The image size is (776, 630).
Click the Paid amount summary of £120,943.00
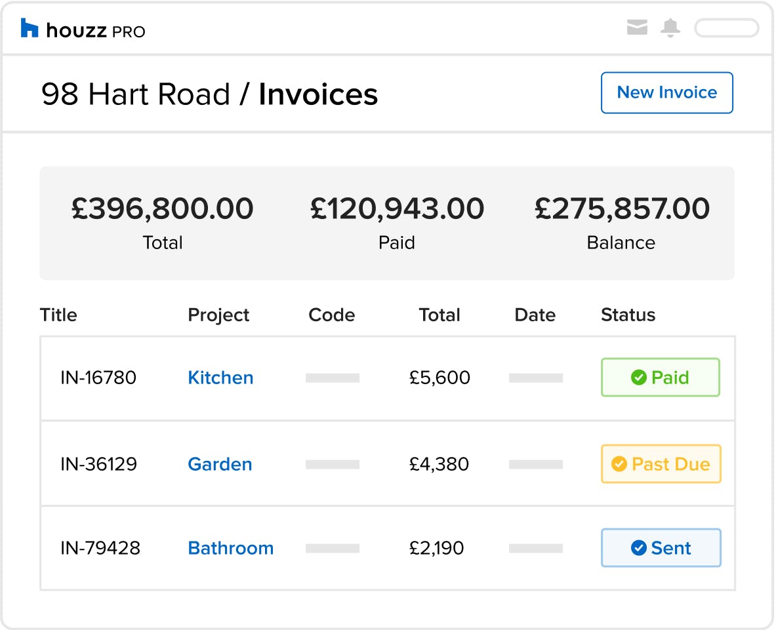(x=396, y=223)
